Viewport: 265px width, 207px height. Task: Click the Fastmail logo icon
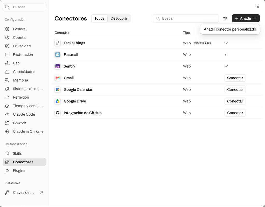tap(58, 55)
